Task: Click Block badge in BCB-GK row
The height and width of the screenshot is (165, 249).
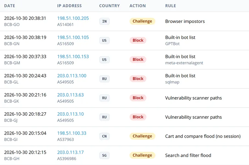Action: (x=138, y=98)
